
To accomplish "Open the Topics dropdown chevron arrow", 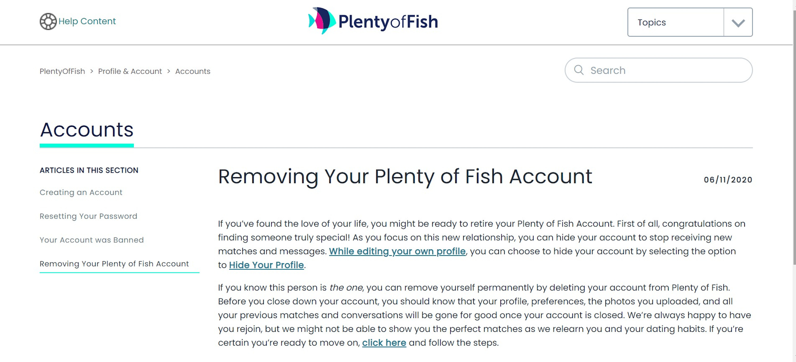I will point(738,23).
